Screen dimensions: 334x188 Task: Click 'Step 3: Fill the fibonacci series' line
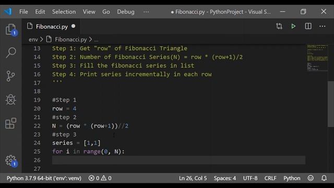(123, 65)
